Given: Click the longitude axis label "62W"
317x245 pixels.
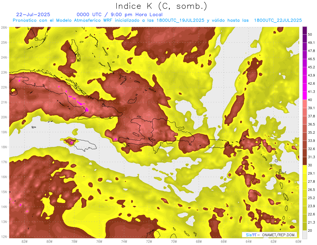Looking at the screenshot, I should click(273, 241).
